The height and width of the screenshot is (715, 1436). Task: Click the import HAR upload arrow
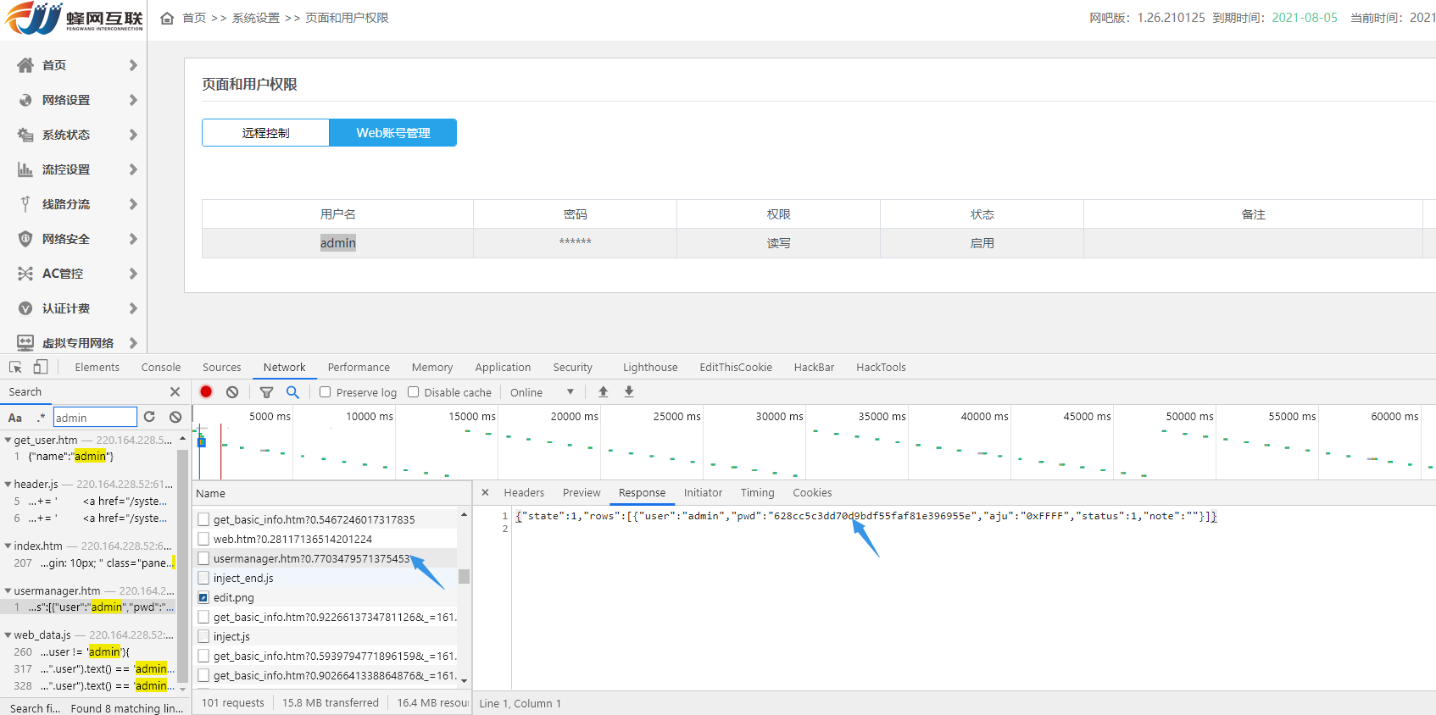coord(603,392)
